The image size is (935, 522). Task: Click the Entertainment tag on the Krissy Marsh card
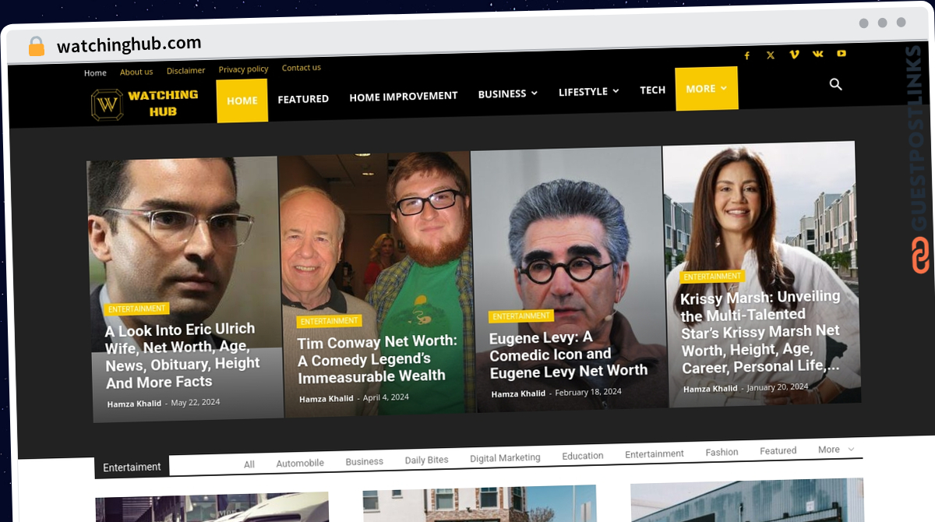coord(713,277)
